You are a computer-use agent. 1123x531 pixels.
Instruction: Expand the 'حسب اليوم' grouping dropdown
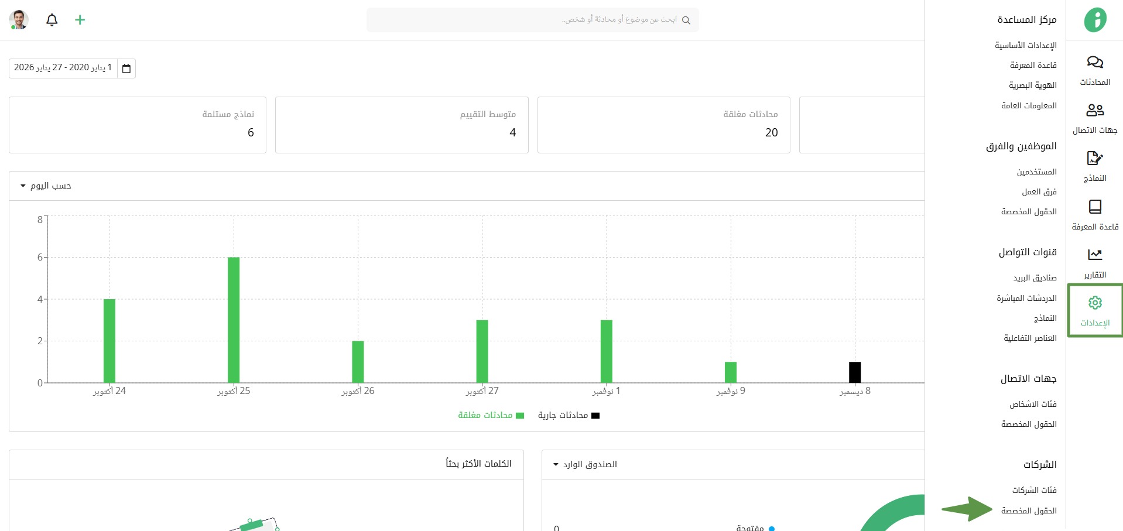(x=46, y=186)
